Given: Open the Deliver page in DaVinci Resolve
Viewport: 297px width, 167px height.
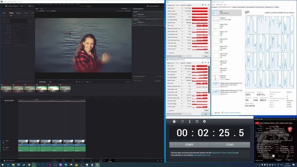Looking at the screenshot, I should pos(110,161).
